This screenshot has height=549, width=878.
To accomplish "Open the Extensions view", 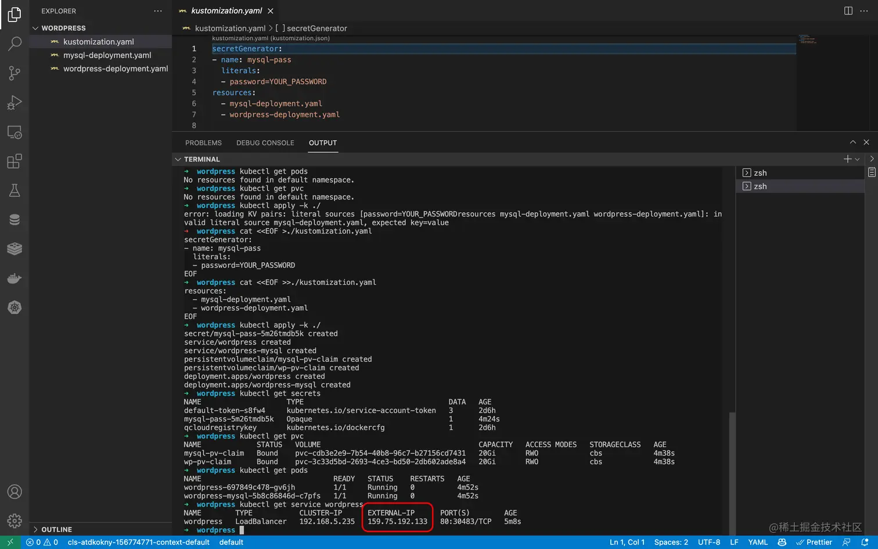I will (15, 161).
